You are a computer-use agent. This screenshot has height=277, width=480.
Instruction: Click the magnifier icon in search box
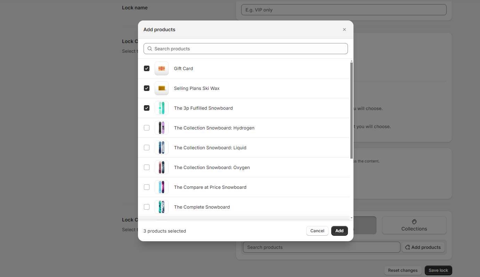coord(150,49)
